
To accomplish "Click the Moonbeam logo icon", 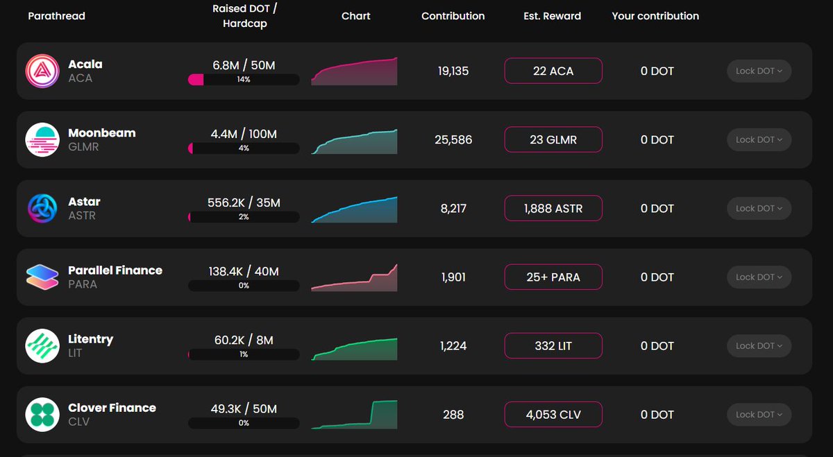I will pyautogui.click(x=42, y=139).
